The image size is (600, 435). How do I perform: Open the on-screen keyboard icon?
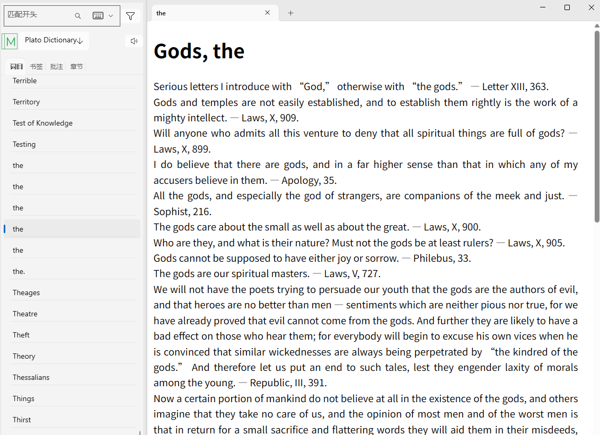pyautogui.click(x=97, y=15)
